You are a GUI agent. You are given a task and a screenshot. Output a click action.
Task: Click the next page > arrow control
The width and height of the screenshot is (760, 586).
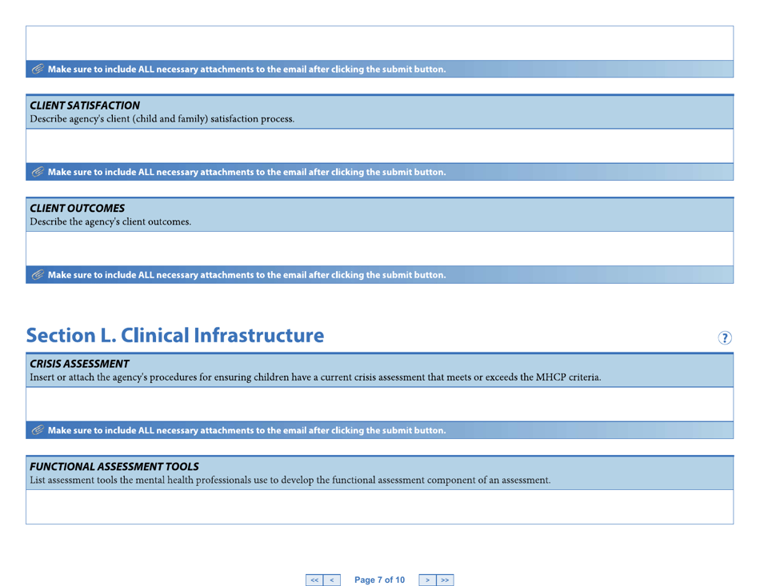coord(428,580)
